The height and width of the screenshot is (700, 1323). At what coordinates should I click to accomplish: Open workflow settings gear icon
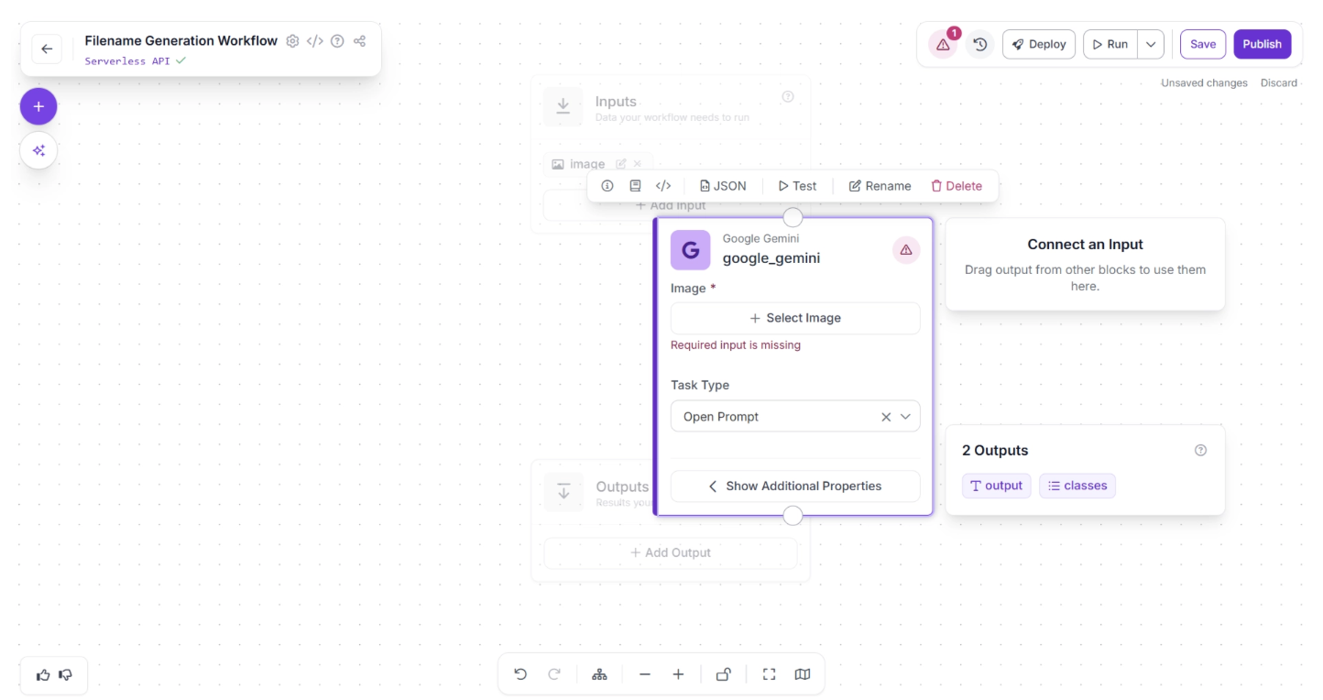coord(292,41)
